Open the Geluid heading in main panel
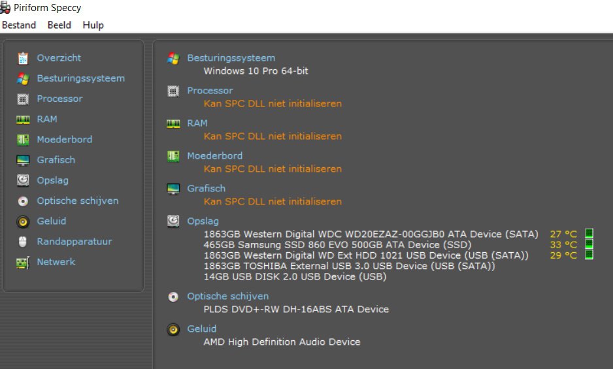The height and width of the screenshot is (369, 613). click(202, 329)
